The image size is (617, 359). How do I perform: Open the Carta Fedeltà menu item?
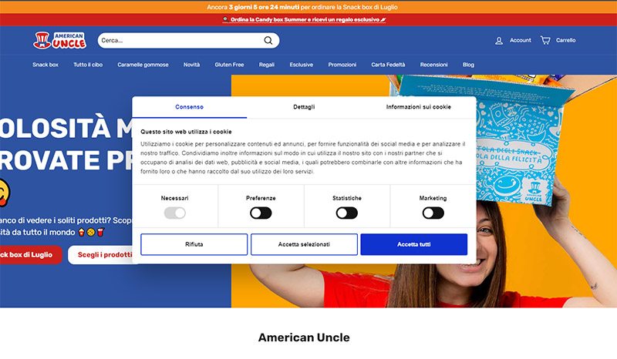click(x=388, y=65)
